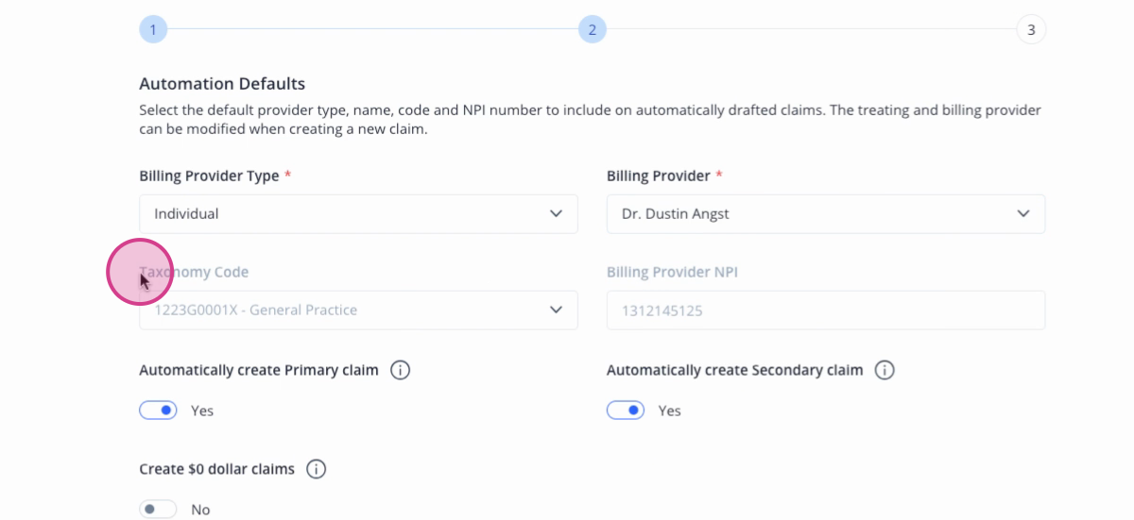Open the Billing Provider dropdown showing Dr. Dustin Angst
The image size is (1134, 520).
(826, 214)
